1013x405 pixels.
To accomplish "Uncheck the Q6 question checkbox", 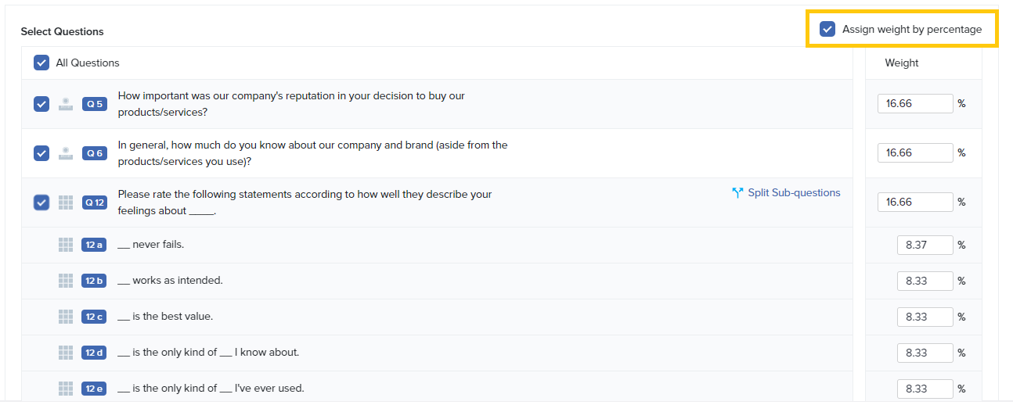I will 41,153.
